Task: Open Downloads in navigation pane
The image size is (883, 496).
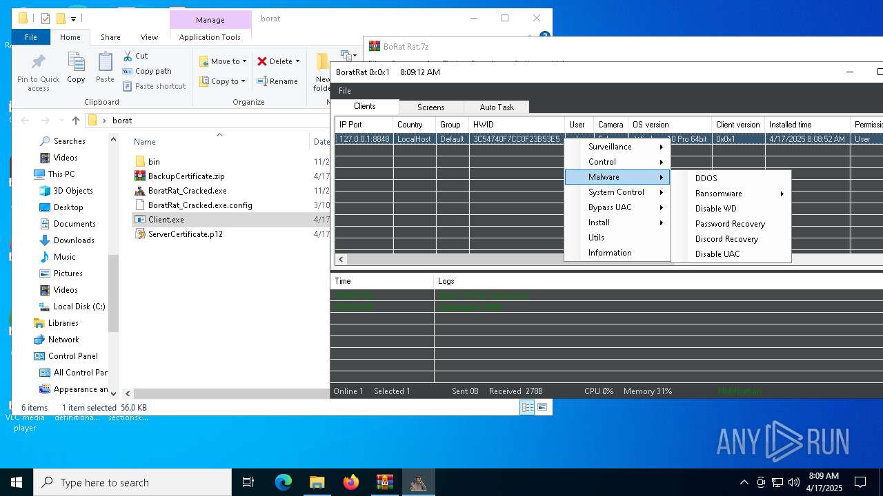Action: click(74, 240)
